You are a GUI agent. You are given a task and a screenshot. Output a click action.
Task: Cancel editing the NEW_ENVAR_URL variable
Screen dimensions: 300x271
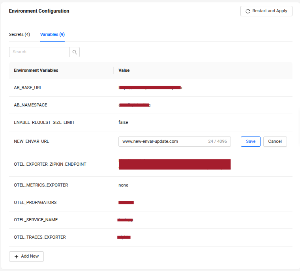tap(275, 142)
